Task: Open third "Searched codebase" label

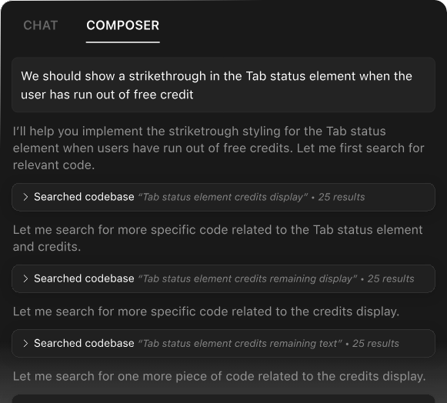Action: (84, 343)
